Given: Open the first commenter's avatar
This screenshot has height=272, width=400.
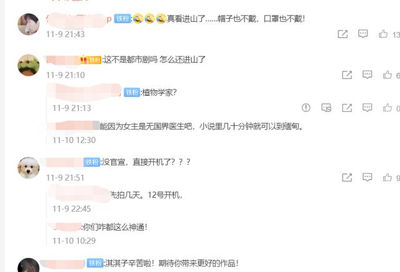Looking at the screenshot, I should tap(29, 24).
